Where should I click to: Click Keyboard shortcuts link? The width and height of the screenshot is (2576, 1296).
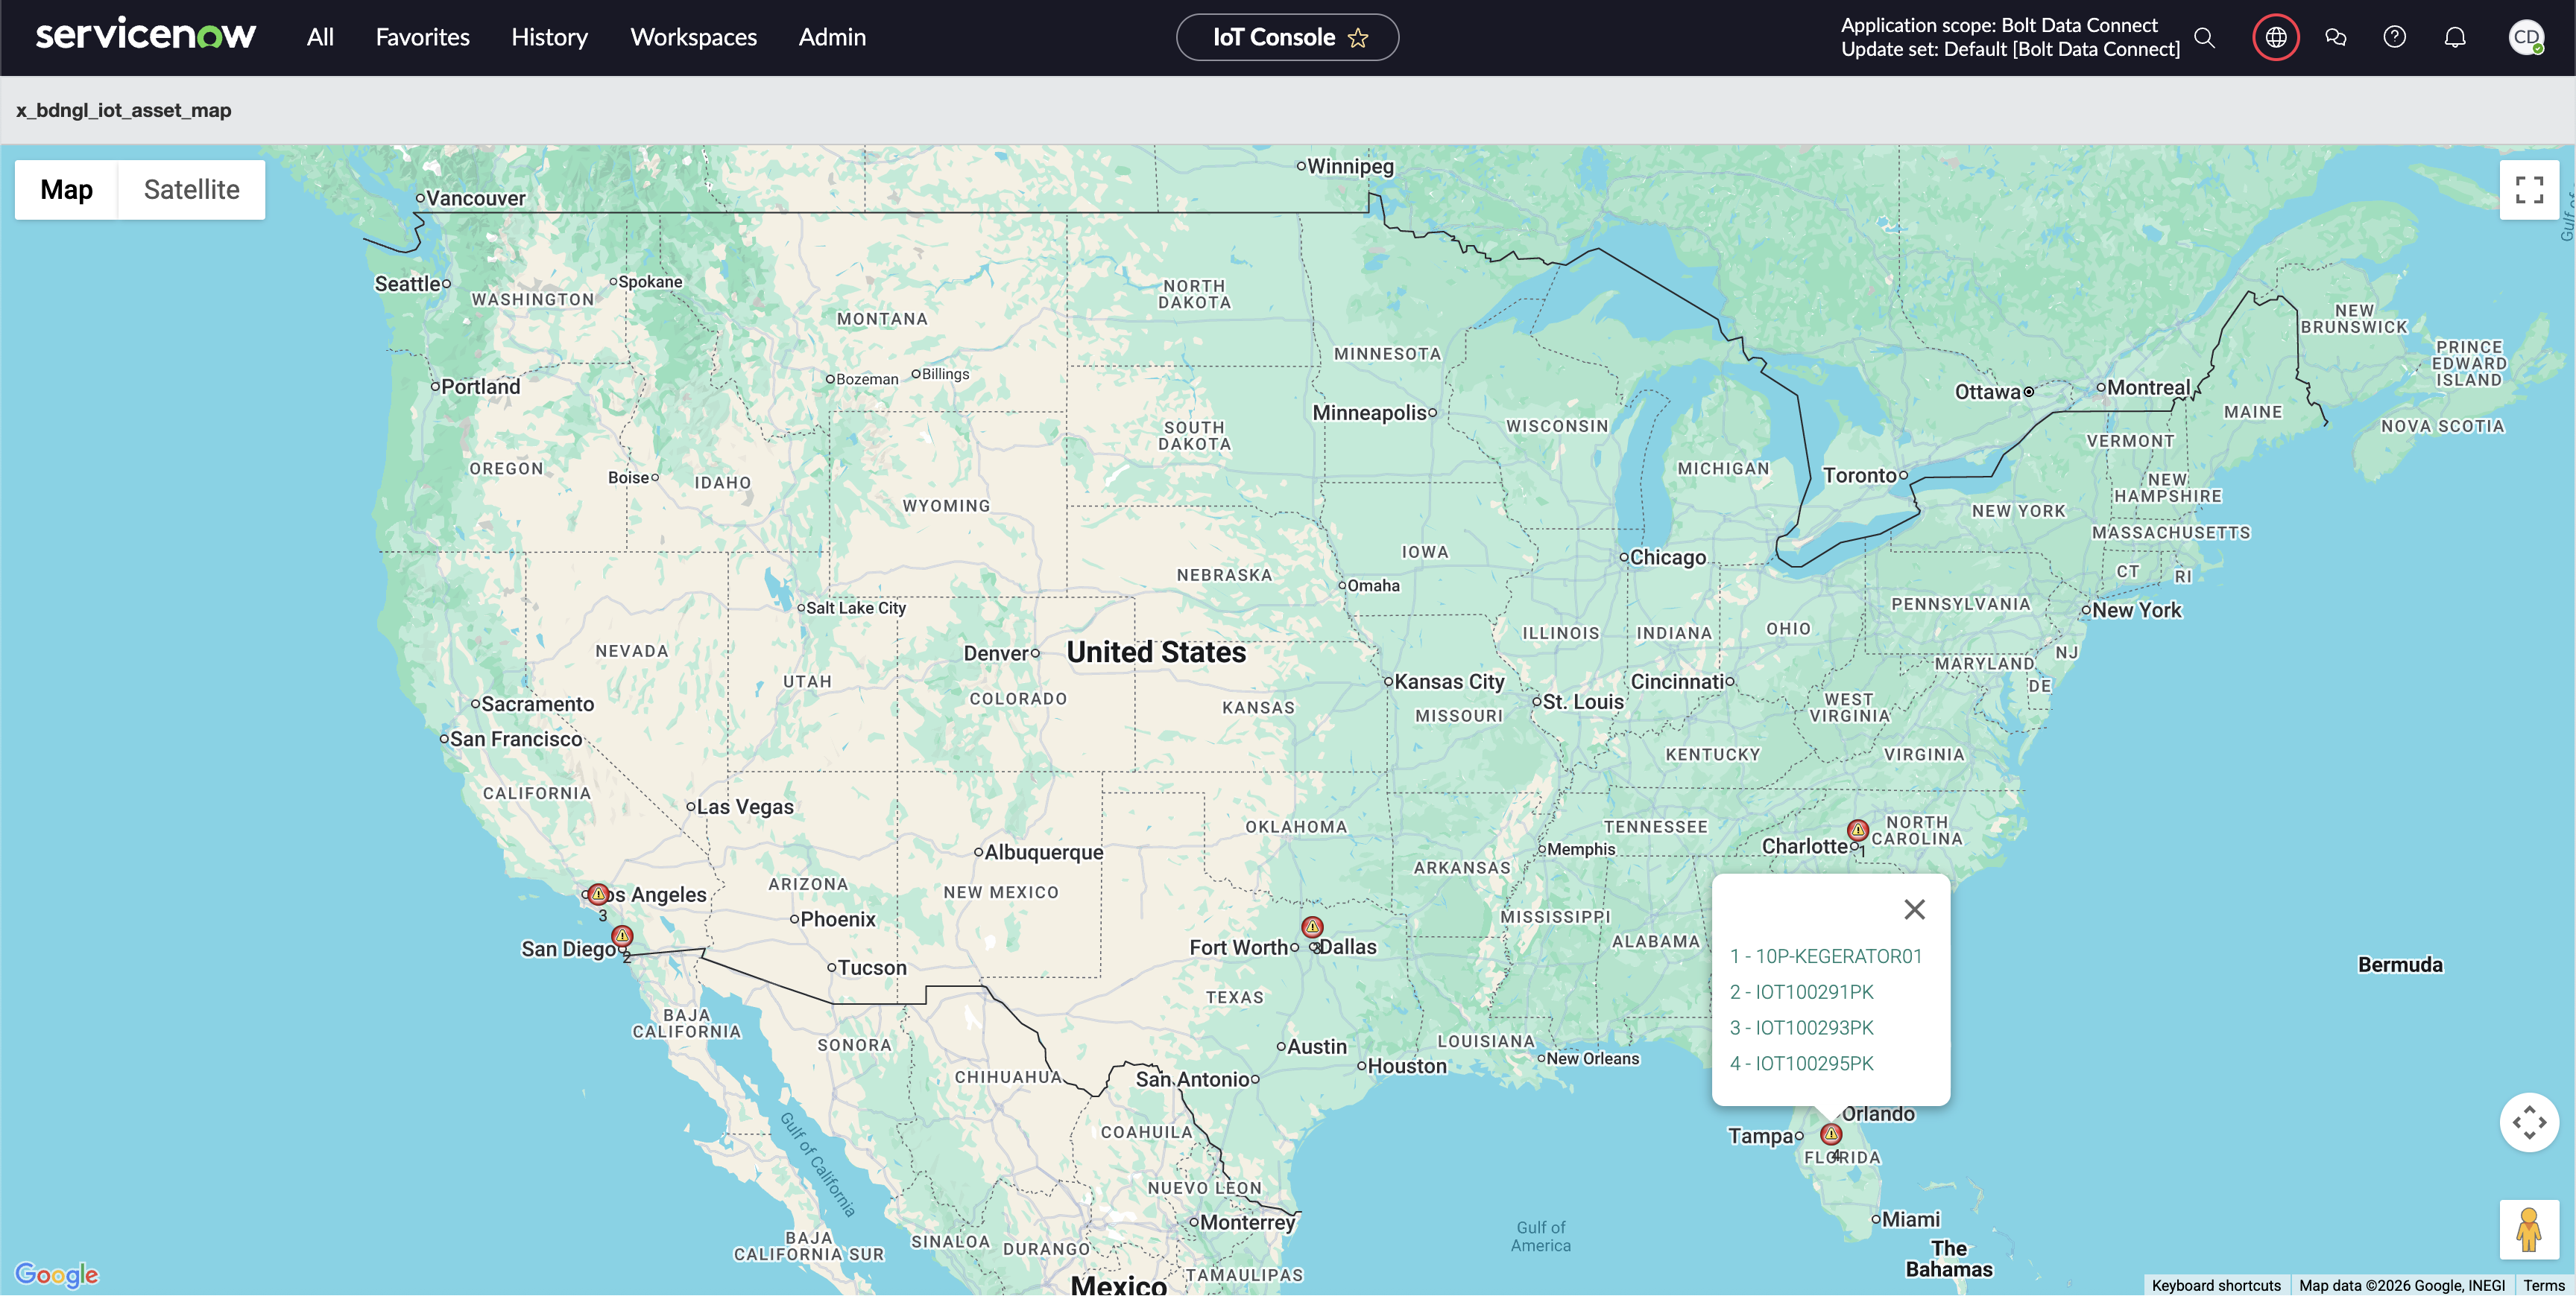click(2216, 1285)
